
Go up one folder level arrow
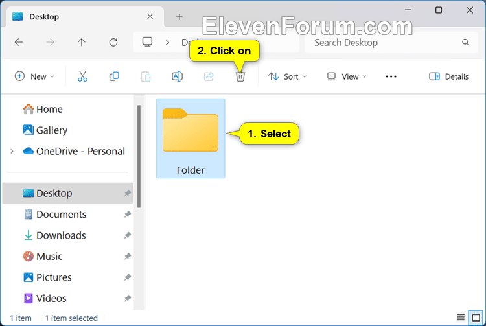pos(82,42)
